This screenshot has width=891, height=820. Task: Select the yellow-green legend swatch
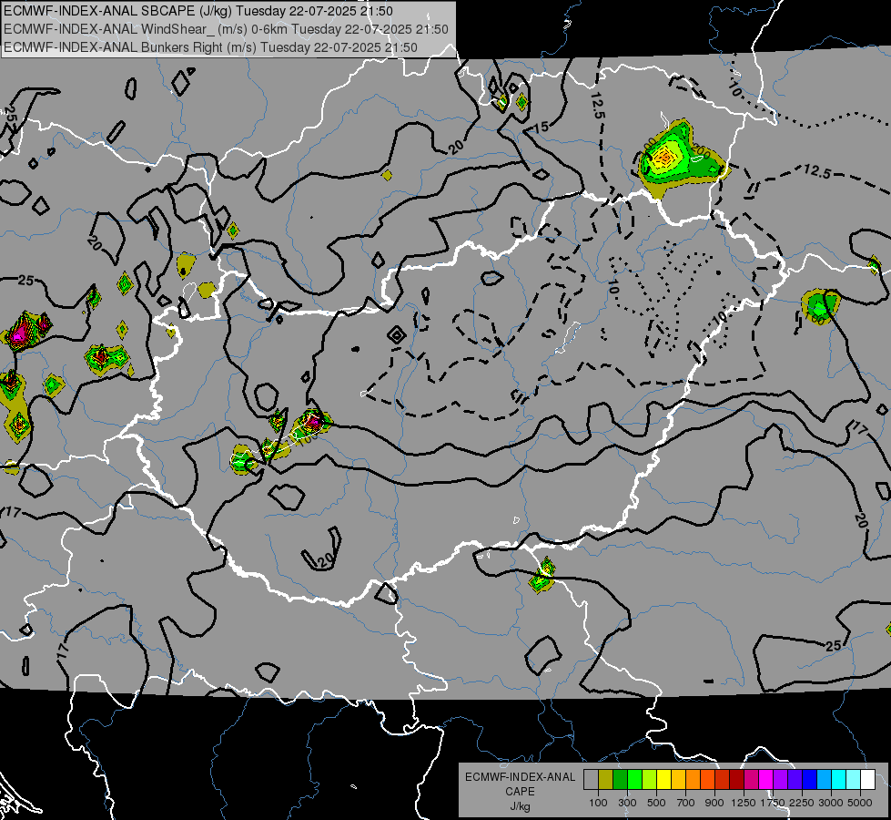(x=650, y=779)
